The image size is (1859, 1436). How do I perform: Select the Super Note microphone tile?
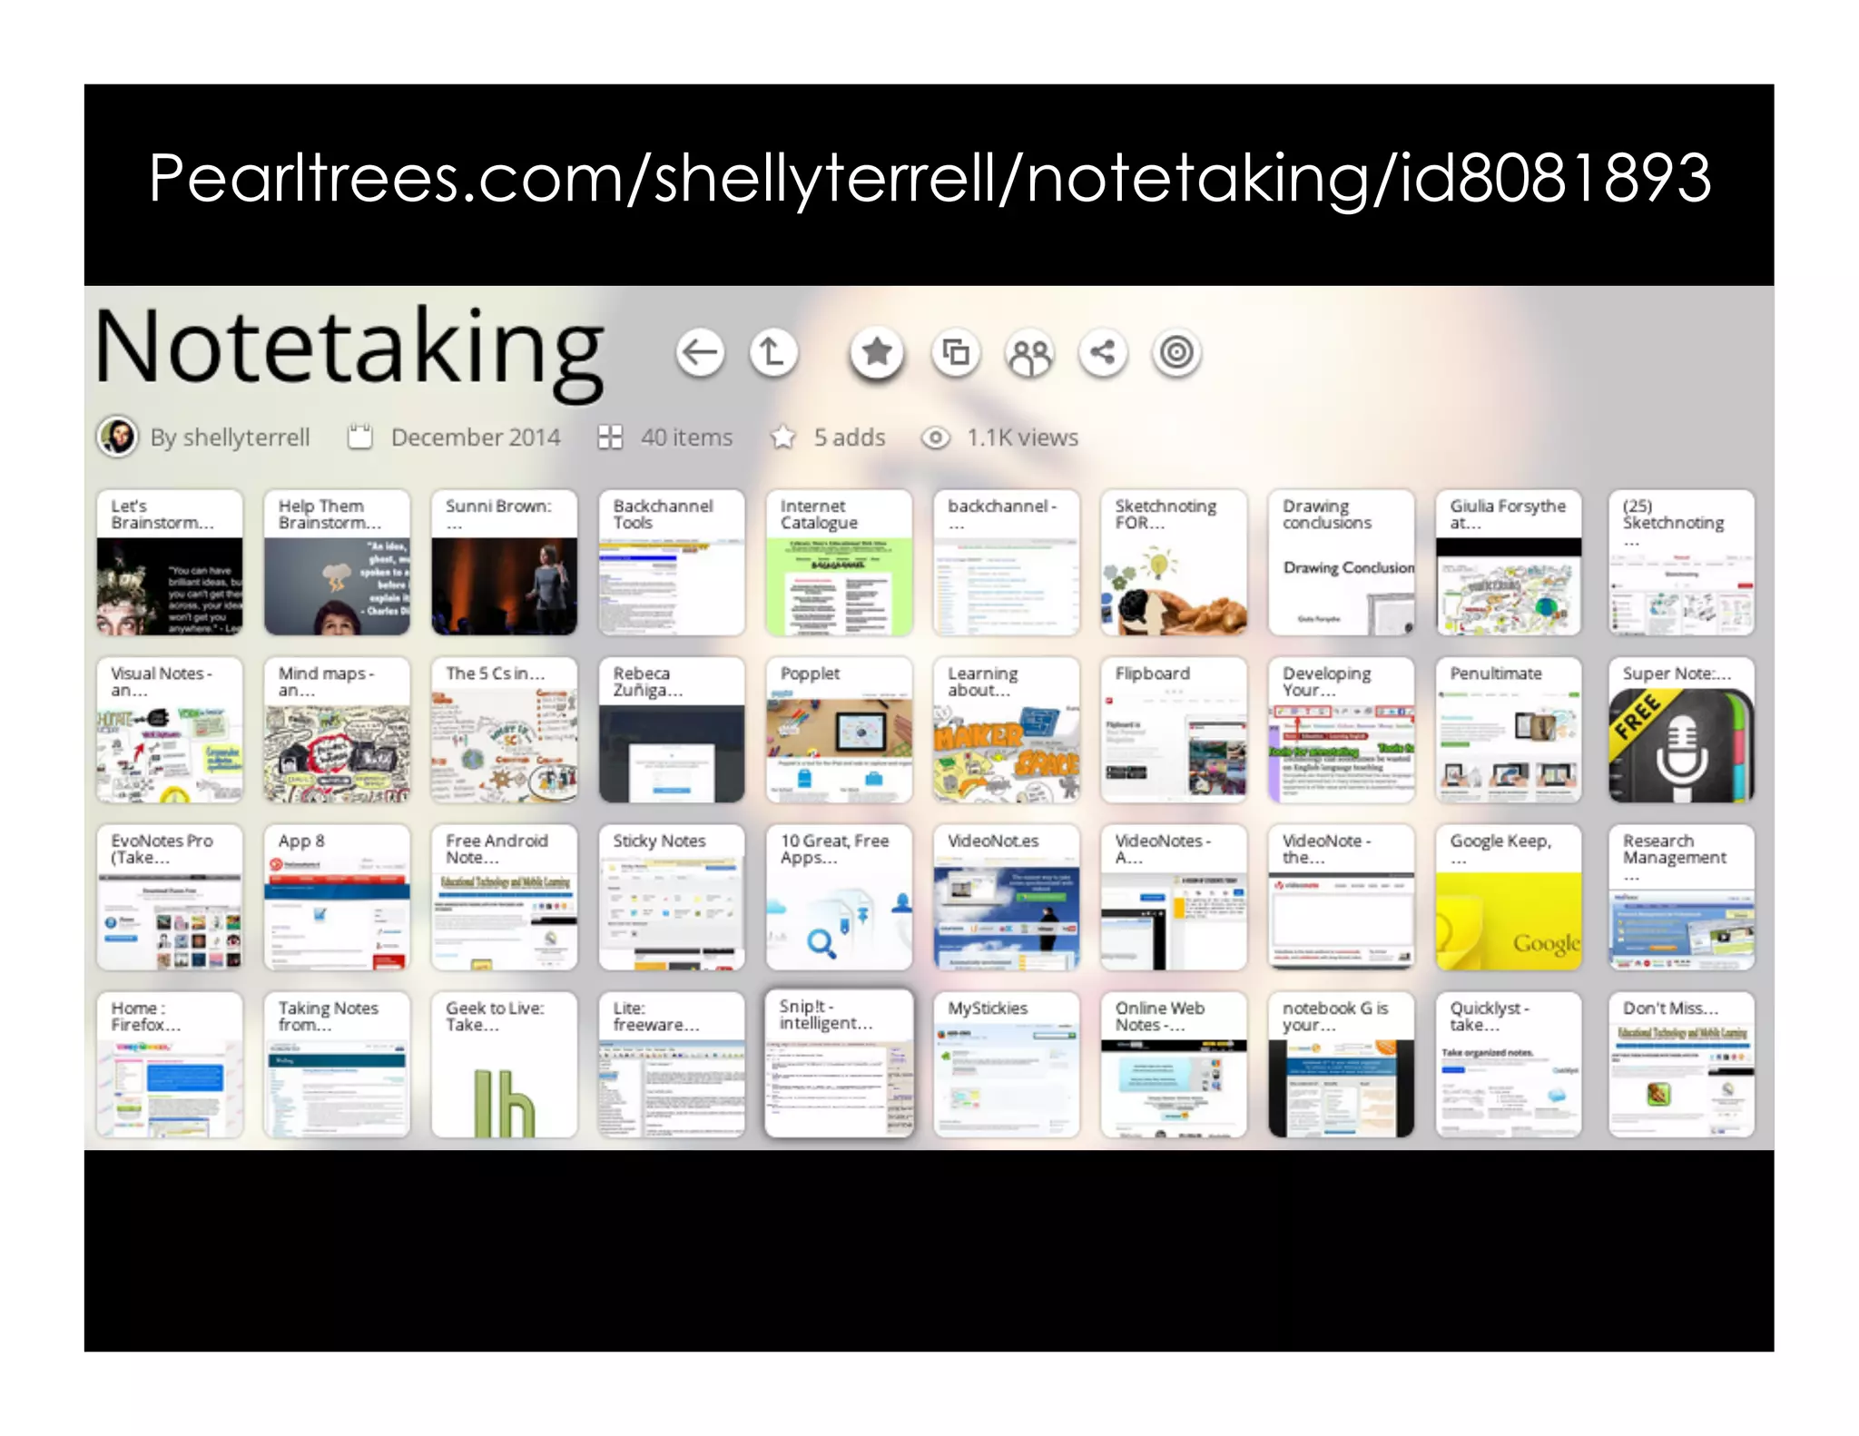[x=1681, y=731]
